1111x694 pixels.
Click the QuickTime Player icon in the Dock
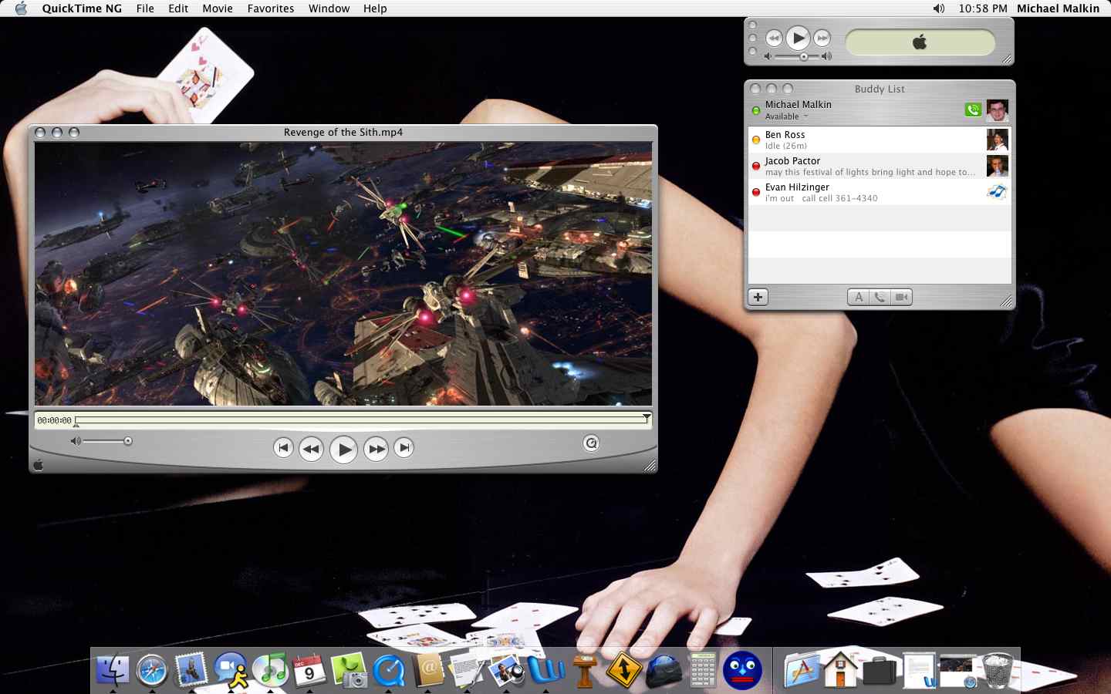point(388,669)
